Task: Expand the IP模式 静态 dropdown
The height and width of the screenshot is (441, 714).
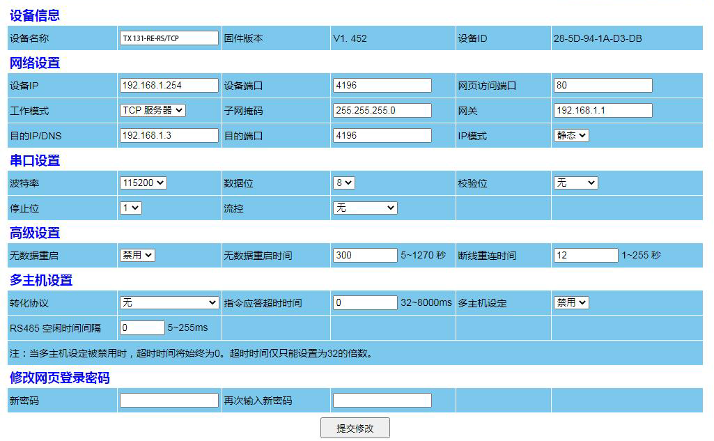Action: tap(571, 135)
